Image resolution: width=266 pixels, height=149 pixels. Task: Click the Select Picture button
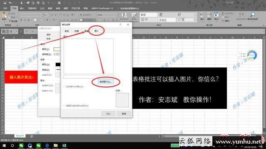106,82
